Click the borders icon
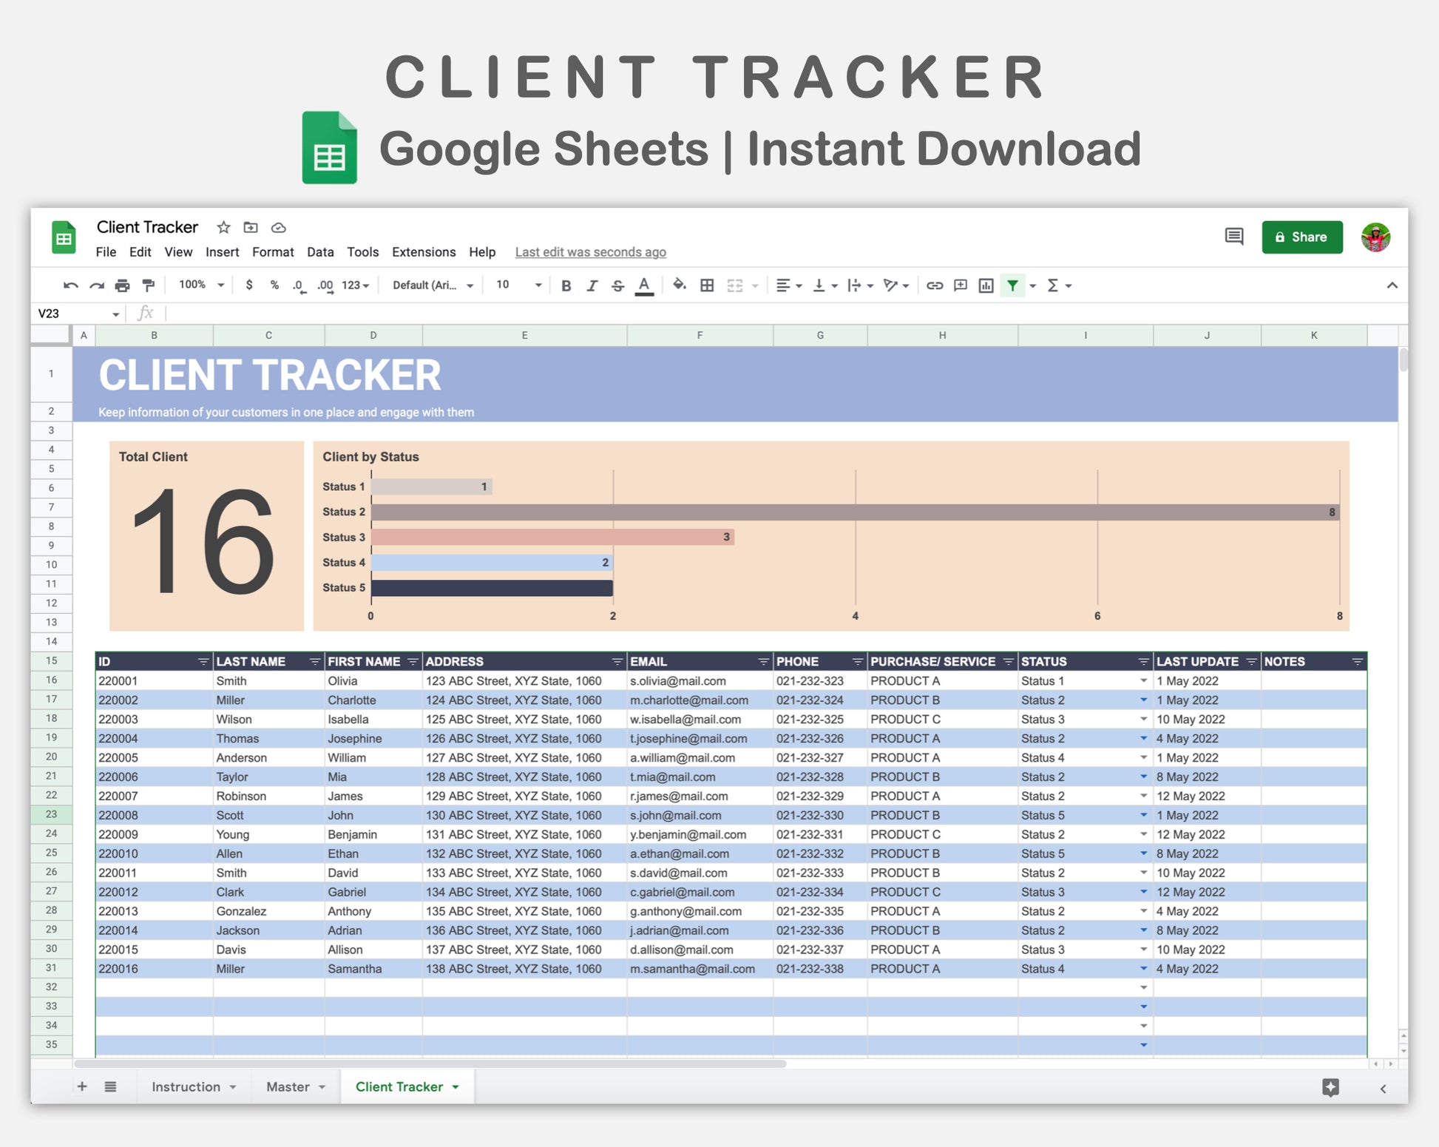 click(707, 285)
